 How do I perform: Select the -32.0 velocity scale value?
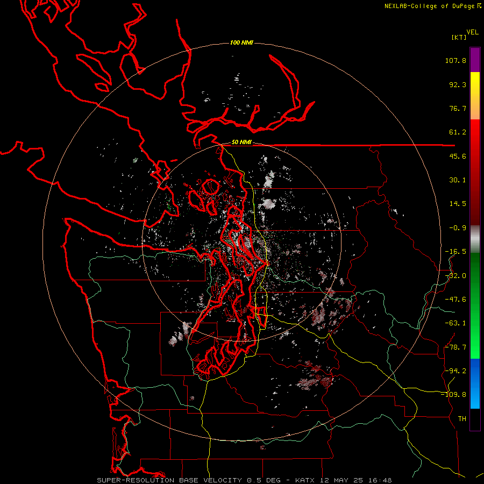(x=455, y=276)
